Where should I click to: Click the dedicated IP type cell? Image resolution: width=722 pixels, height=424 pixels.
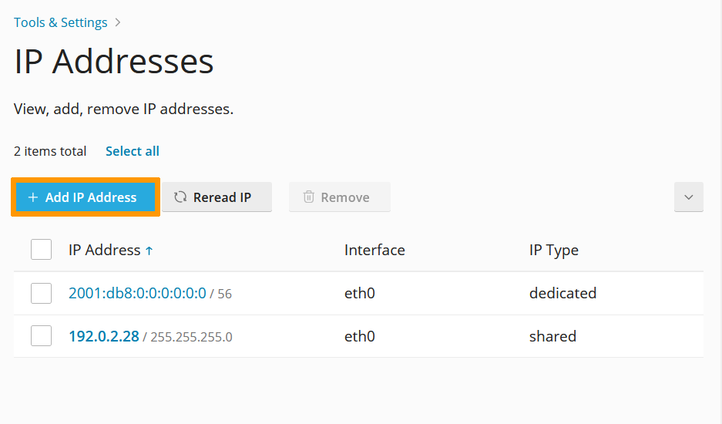(x=562, y=293)
